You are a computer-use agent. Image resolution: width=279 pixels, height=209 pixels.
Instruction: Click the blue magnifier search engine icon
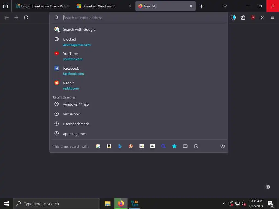point(163,146)
